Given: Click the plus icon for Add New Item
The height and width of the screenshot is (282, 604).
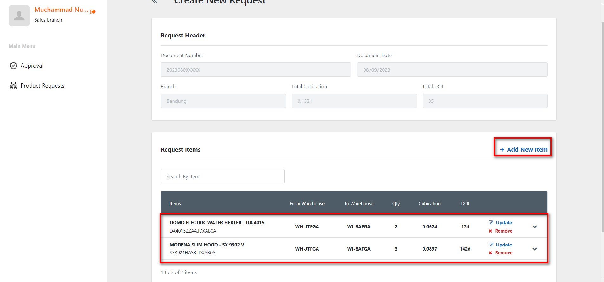Looking at the screenshot, I should click(x=502, y=150).
